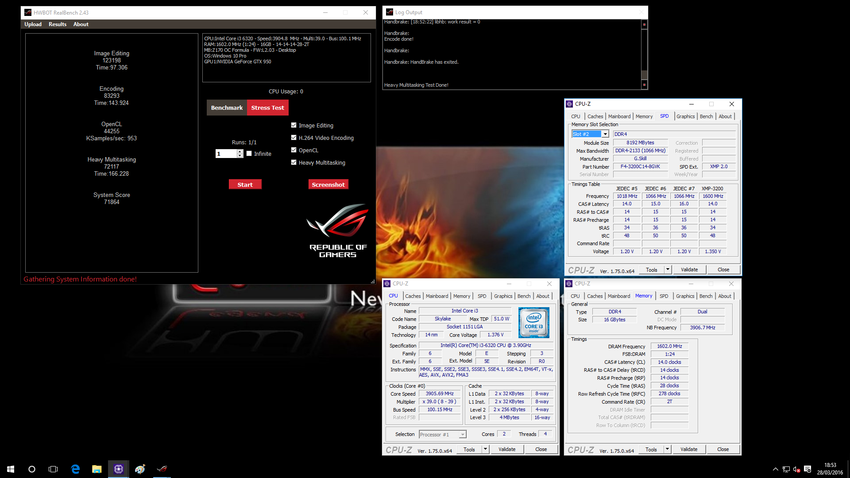
Task: Click the DRAM Frequency 1602.0 MHz value
Action: pyautogui.click(x=669, y=346)
